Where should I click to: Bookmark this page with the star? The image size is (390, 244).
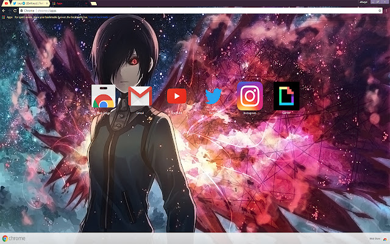pos(380,11)
